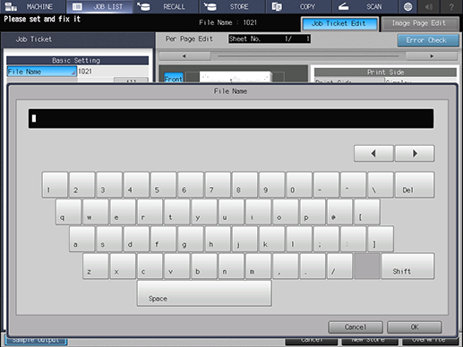Tap the k key
Viewport: 463px width, 347px height.
click(x=272, y=239)
